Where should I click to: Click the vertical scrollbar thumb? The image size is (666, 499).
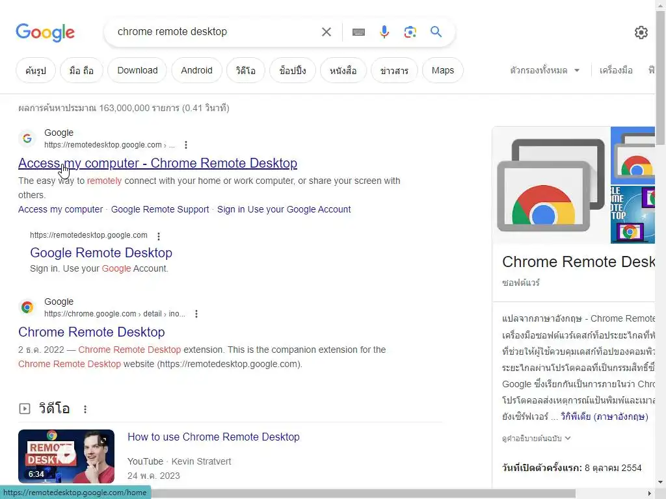(x=661, y=79)
